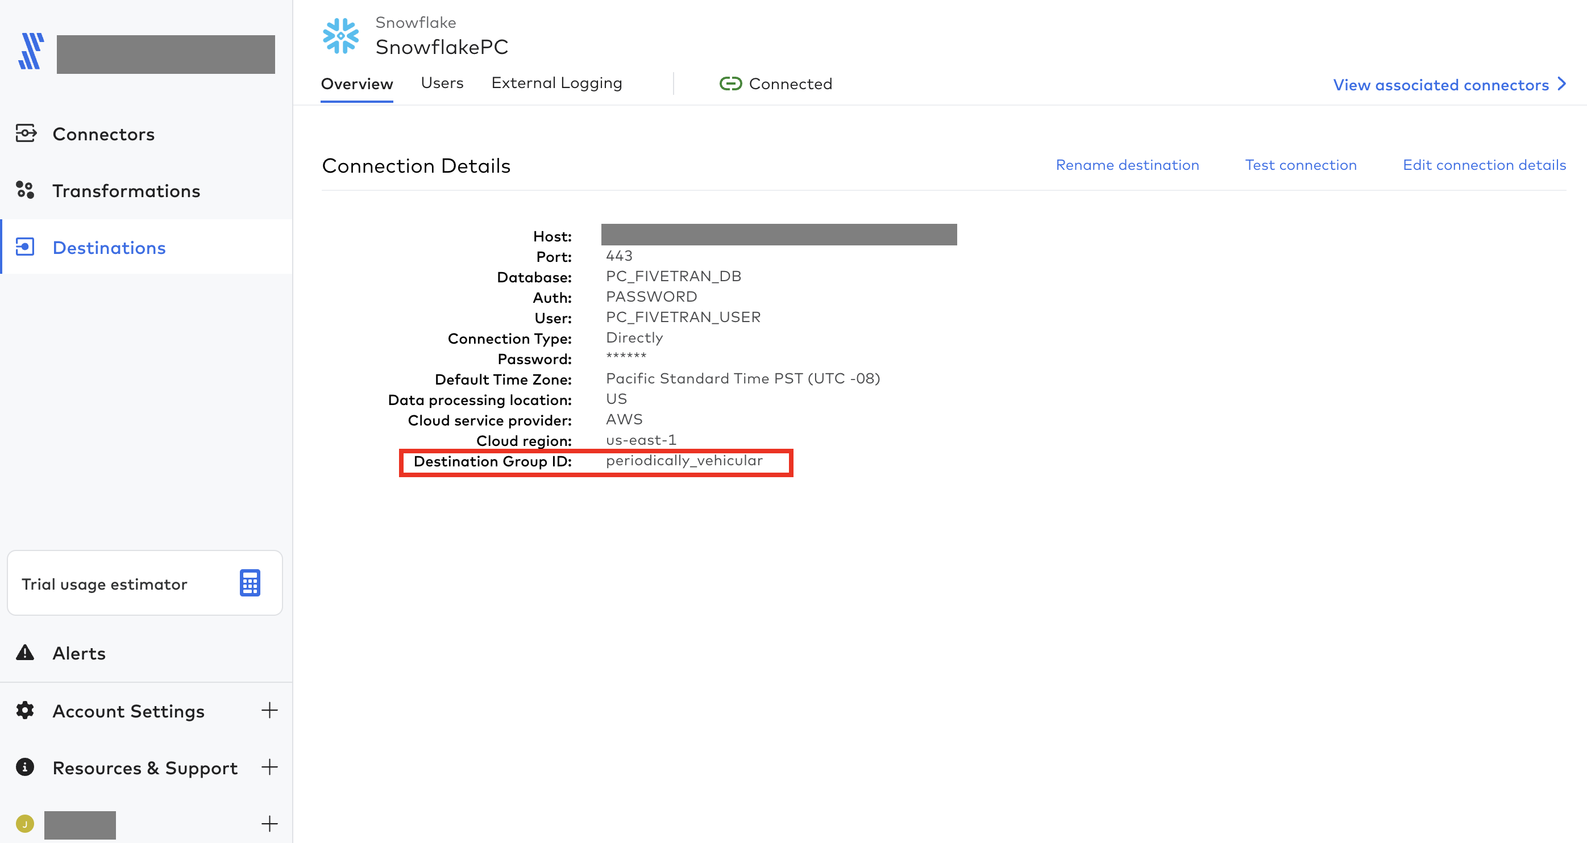This screenshot has width=1587, height=843.
Task: Click the Account Settings label
Action: click(x=128, y=711)
